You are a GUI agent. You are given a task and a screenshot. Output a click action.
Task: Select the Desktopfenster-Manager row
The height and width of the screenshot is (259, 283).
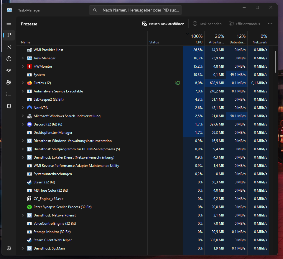tap(143, 133)
